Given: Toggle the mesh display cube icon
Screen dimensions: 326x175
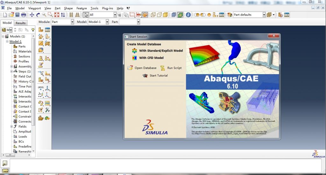Looking at the screenshot, I should 174,15.
